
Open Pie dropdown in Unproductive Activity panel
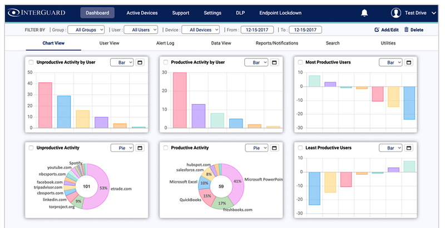click(122, 148)
